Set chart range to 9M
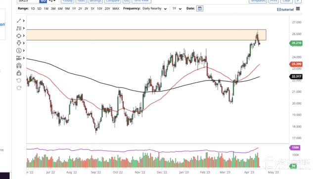This screenshot has height=179, width=318. click(67, 8)
